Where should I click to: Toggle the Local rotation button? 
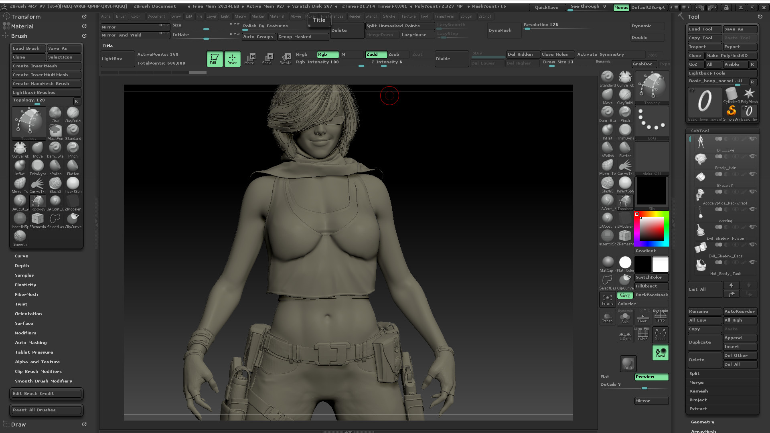(x=660, y=352)
